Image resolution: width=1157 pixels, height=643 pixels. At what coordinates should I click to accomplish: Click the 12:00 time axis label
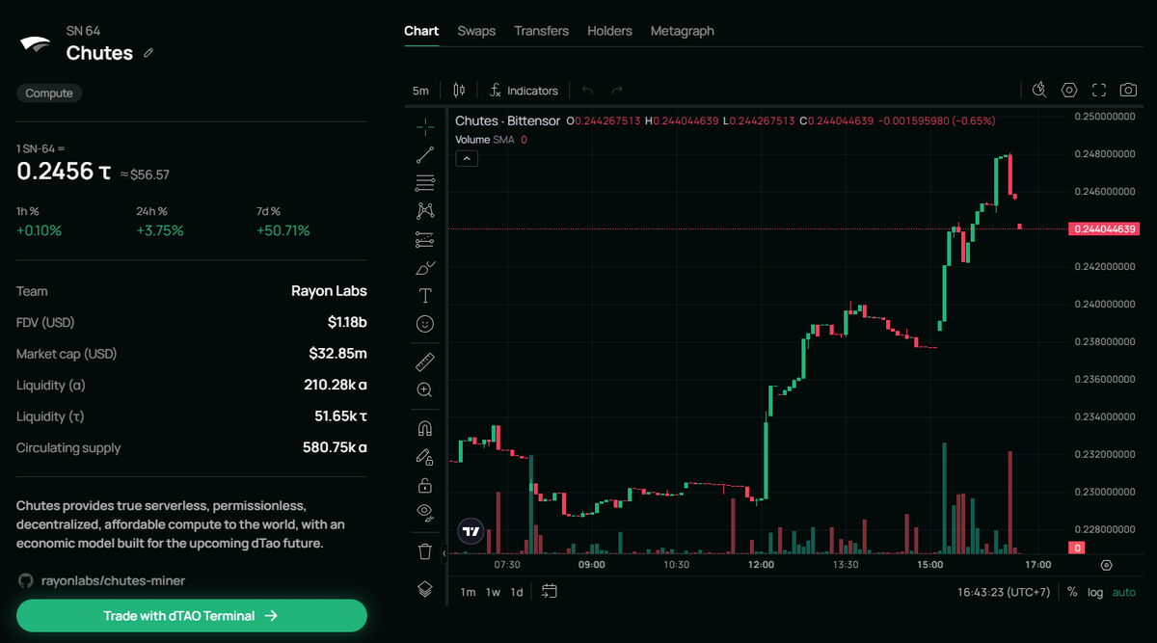tap(762, 564)
